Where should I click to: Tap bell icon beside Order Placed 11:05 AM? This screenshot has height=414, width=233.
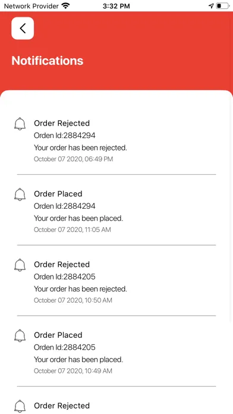pos(20,195)
